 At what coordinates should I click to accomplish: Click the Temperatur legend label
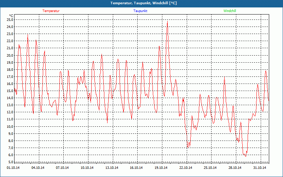pos(51,11)
